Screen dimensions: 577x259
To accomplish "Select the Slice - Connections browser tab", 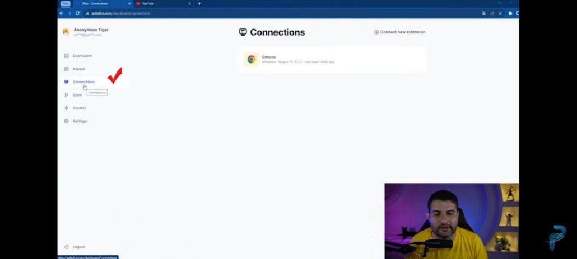I will [98, 3].
